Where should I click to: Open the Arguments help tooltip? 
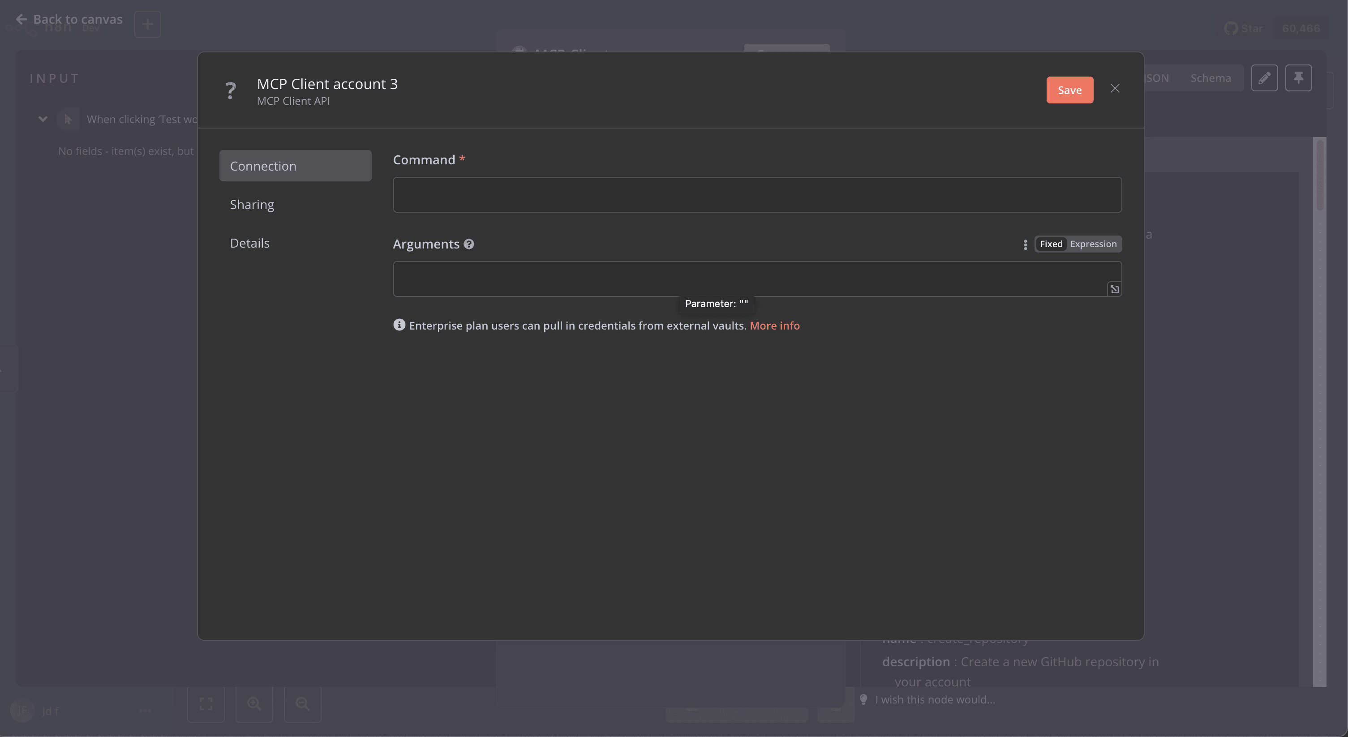(468, 244)
